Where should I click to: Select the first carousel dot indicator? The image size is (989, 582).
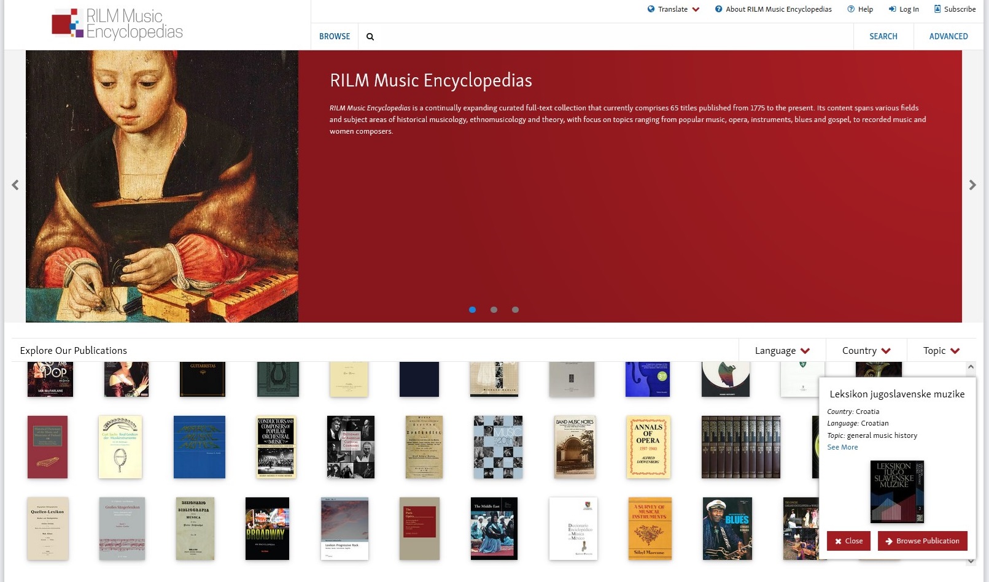(x=472, y=310)
